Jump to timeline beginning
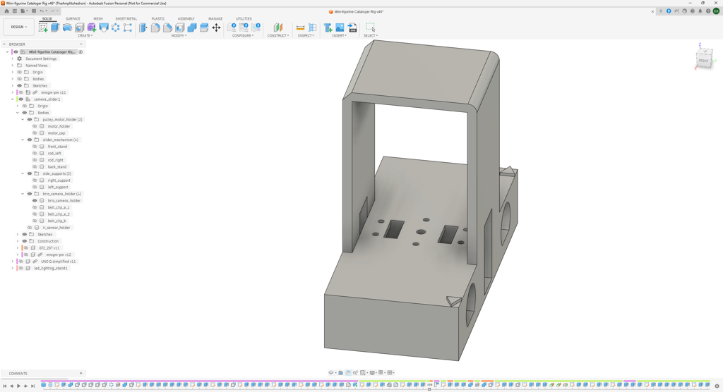The width and height of the screenshot is (723, 392). pyautogui.click(x=5, y=386)
